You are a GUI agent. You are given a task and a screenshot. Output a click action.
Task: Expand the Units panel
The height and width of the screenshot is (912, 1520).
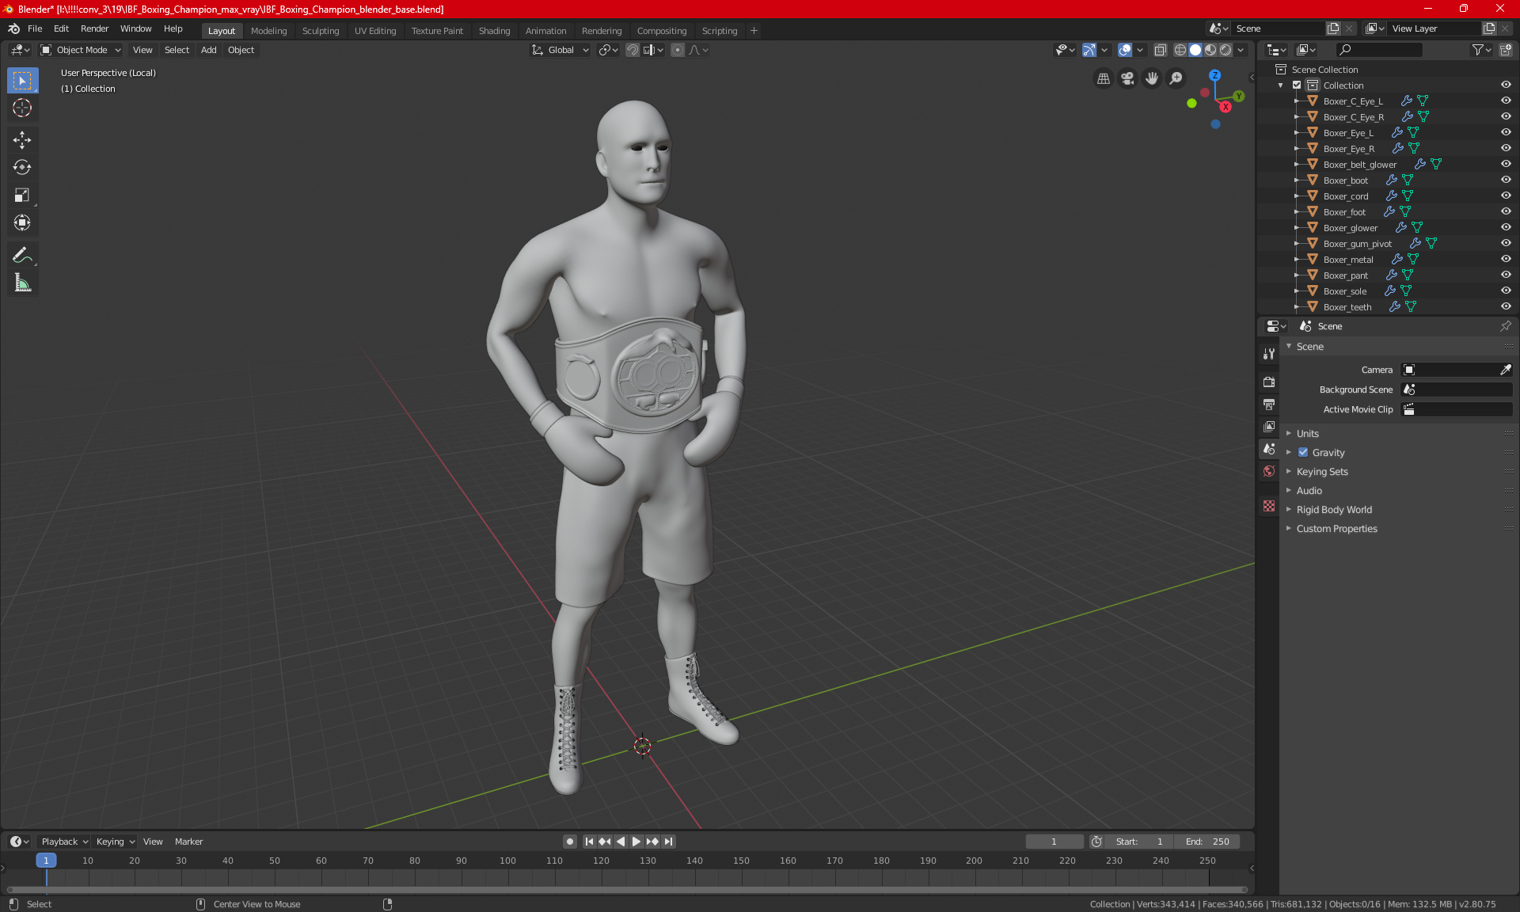click(1307, 434)
